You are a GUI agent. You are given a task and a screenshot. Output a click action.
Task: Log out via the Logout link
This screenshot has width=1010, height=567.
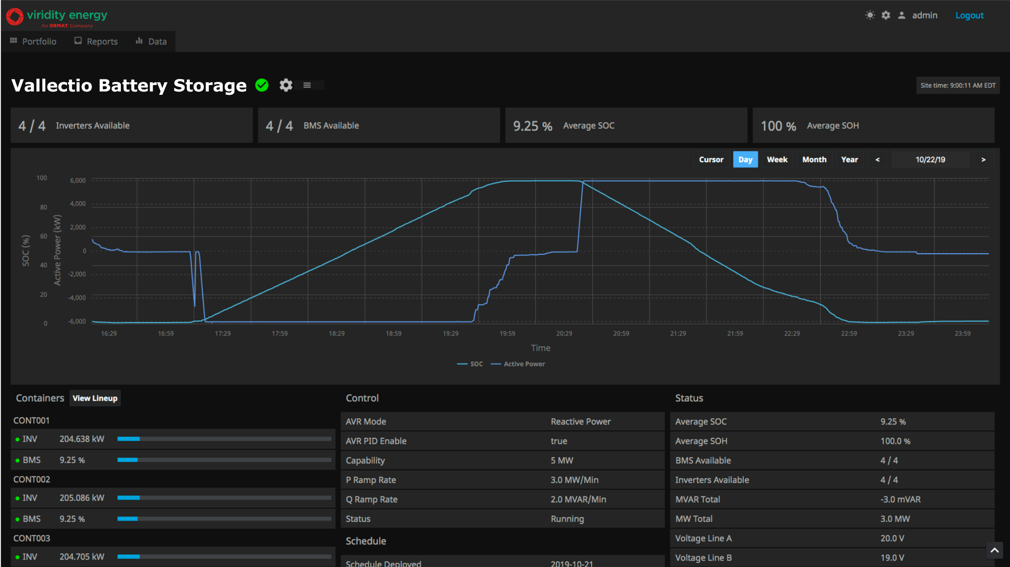970,15
